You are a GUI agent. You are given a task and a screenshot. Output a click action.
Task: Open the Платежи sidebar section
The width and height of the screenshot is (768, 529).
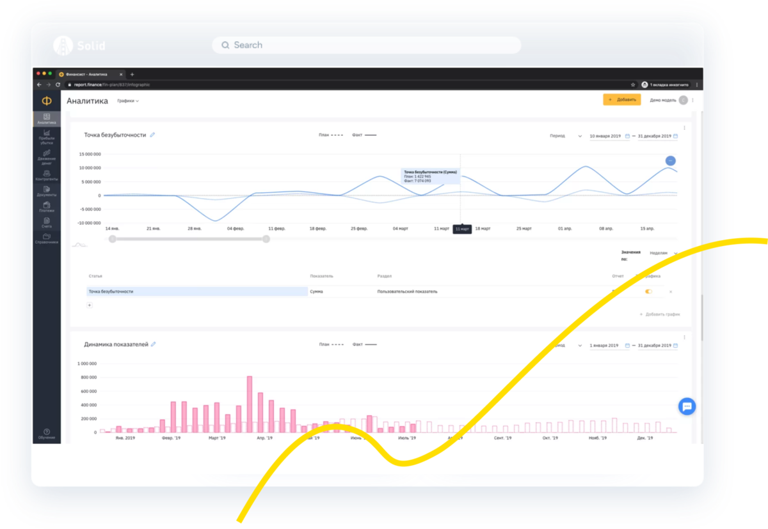[x=47, y=207]
